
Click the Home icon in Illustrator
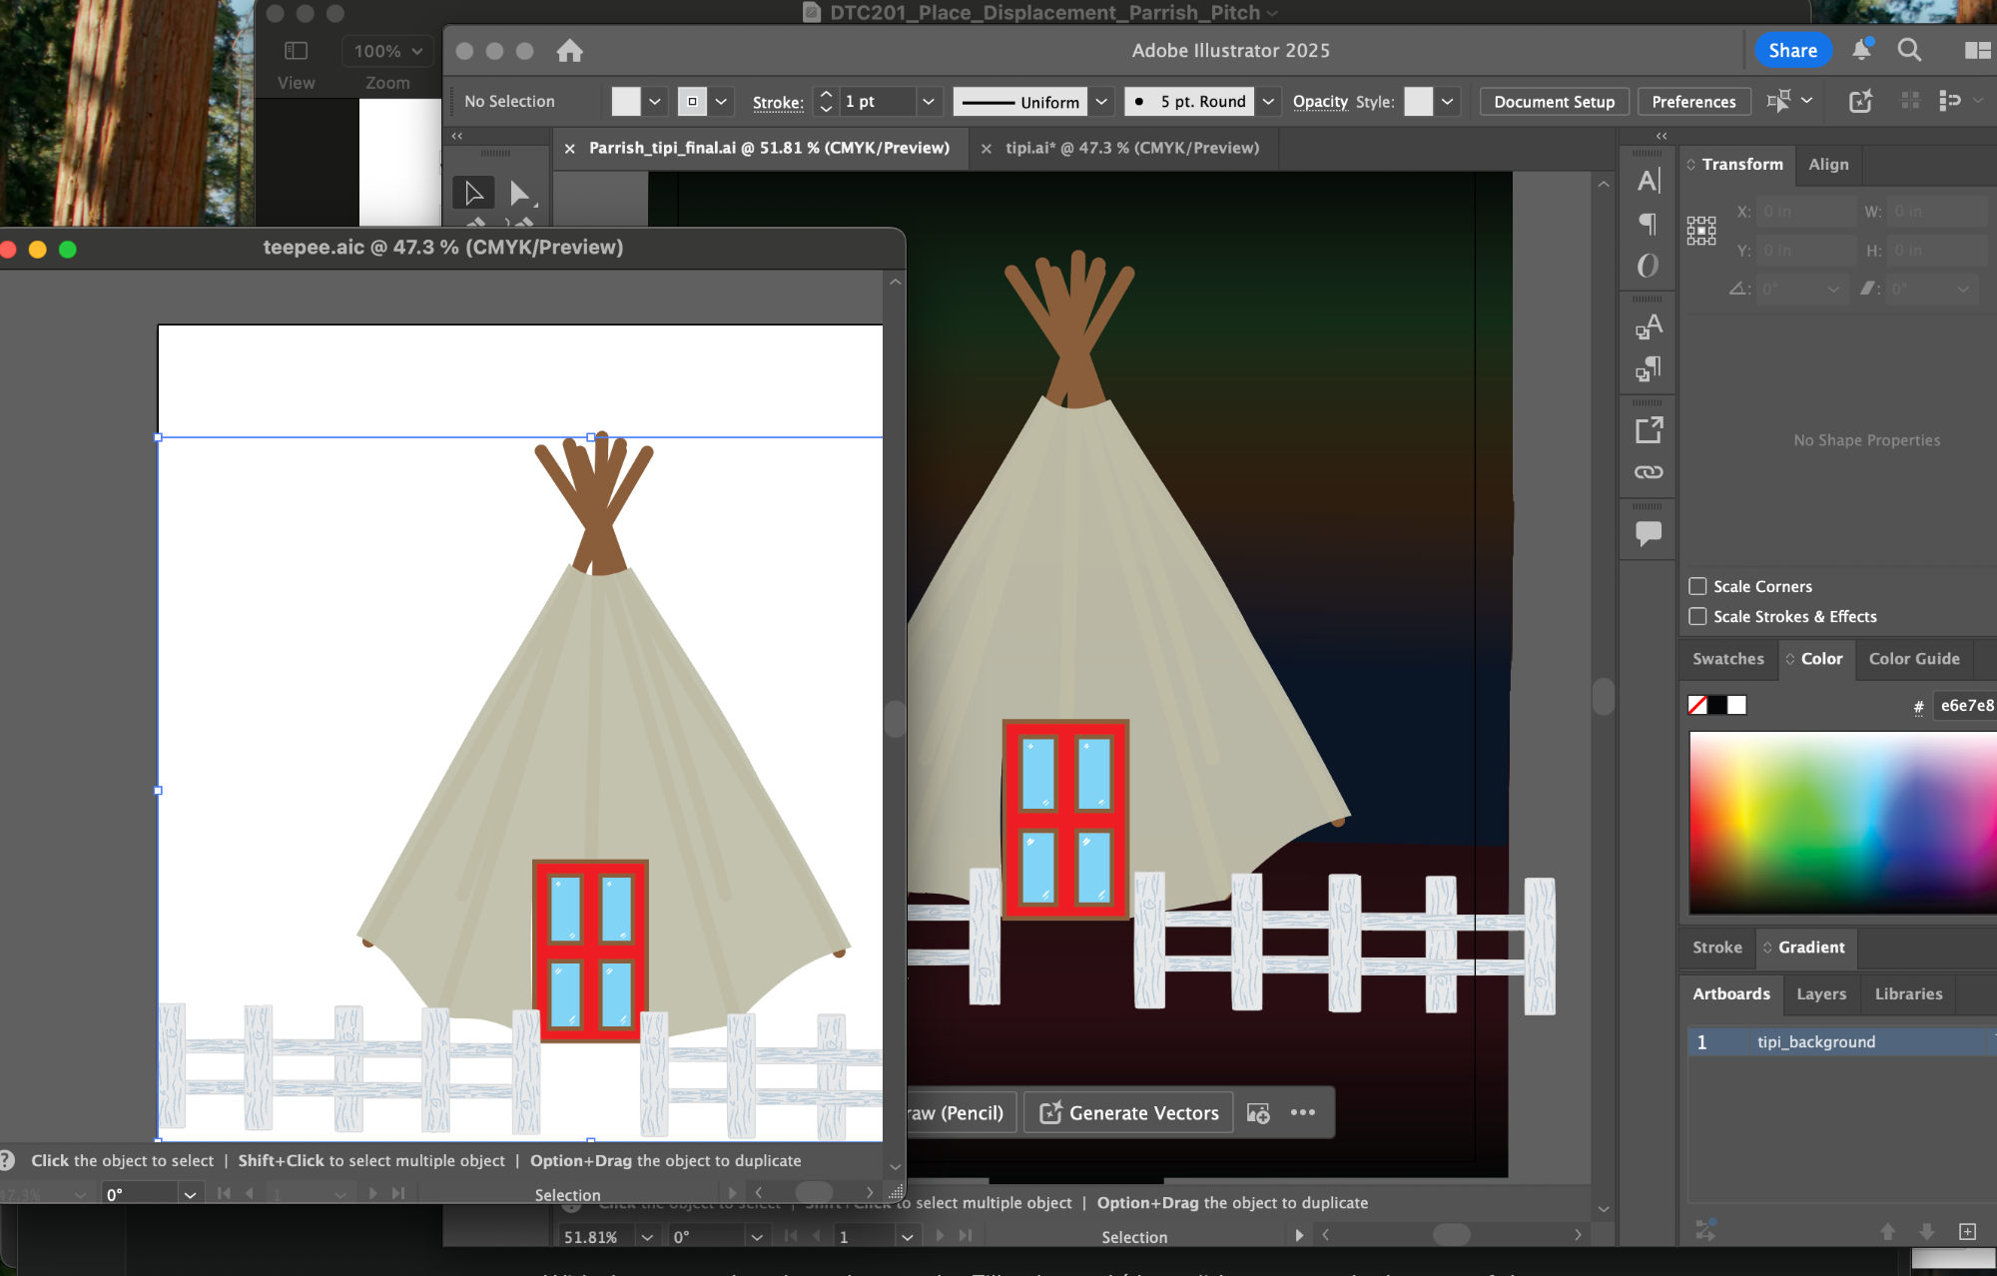click(x=569, y=51)
